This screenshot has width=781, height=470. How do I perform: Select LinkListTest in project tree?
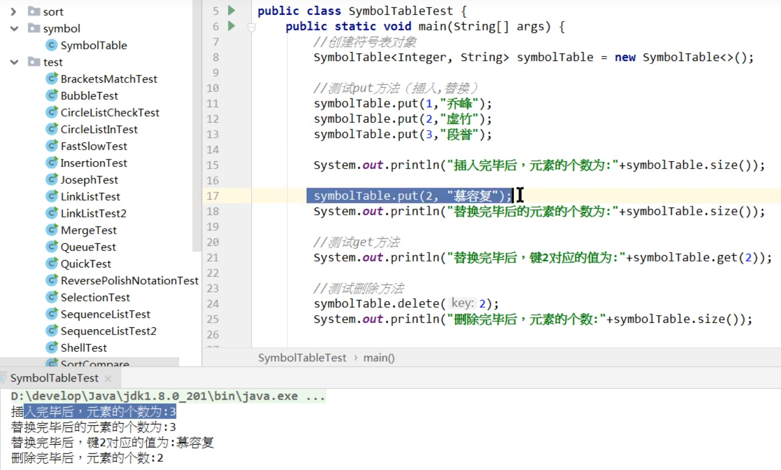click(90, 196)
